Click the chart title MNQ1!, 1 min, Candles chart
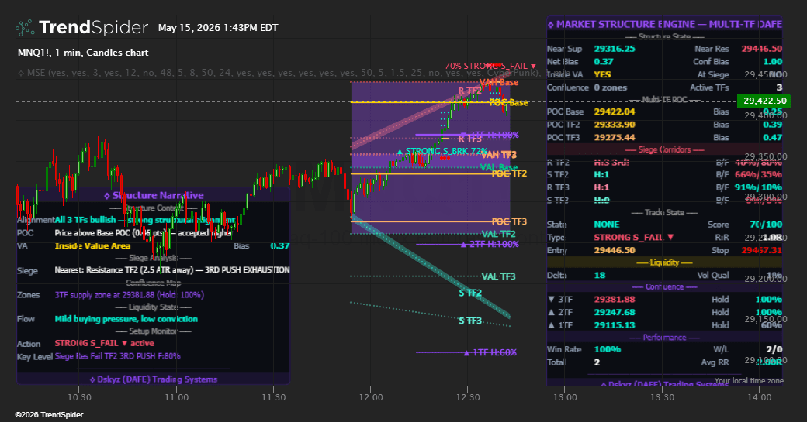Image resolution: width=807 pixels, height=422 pixels. point(83,53)
